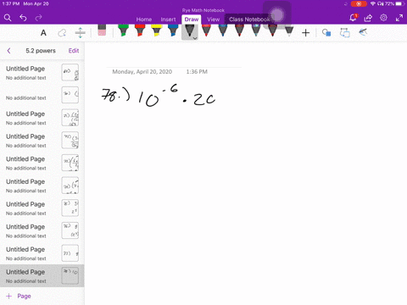Tap the red screen recording indicator

[x=359, y=4]
